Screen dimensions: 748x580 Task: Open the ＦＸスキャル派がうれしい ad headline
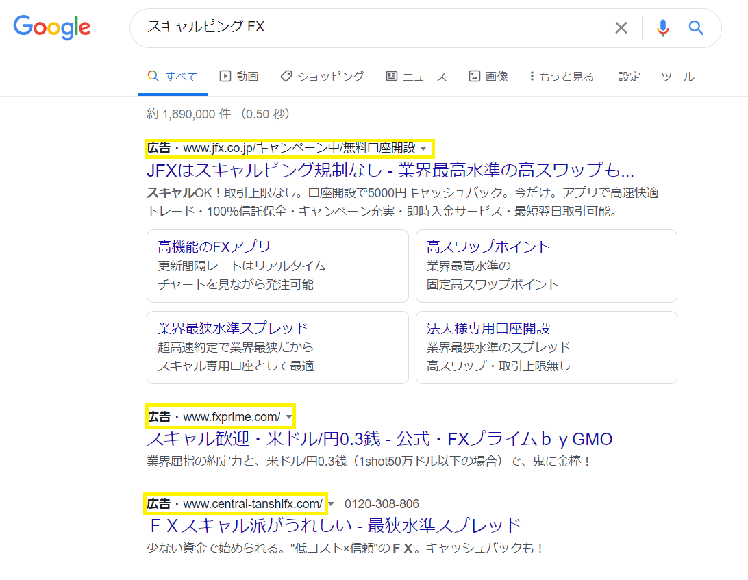335,526
